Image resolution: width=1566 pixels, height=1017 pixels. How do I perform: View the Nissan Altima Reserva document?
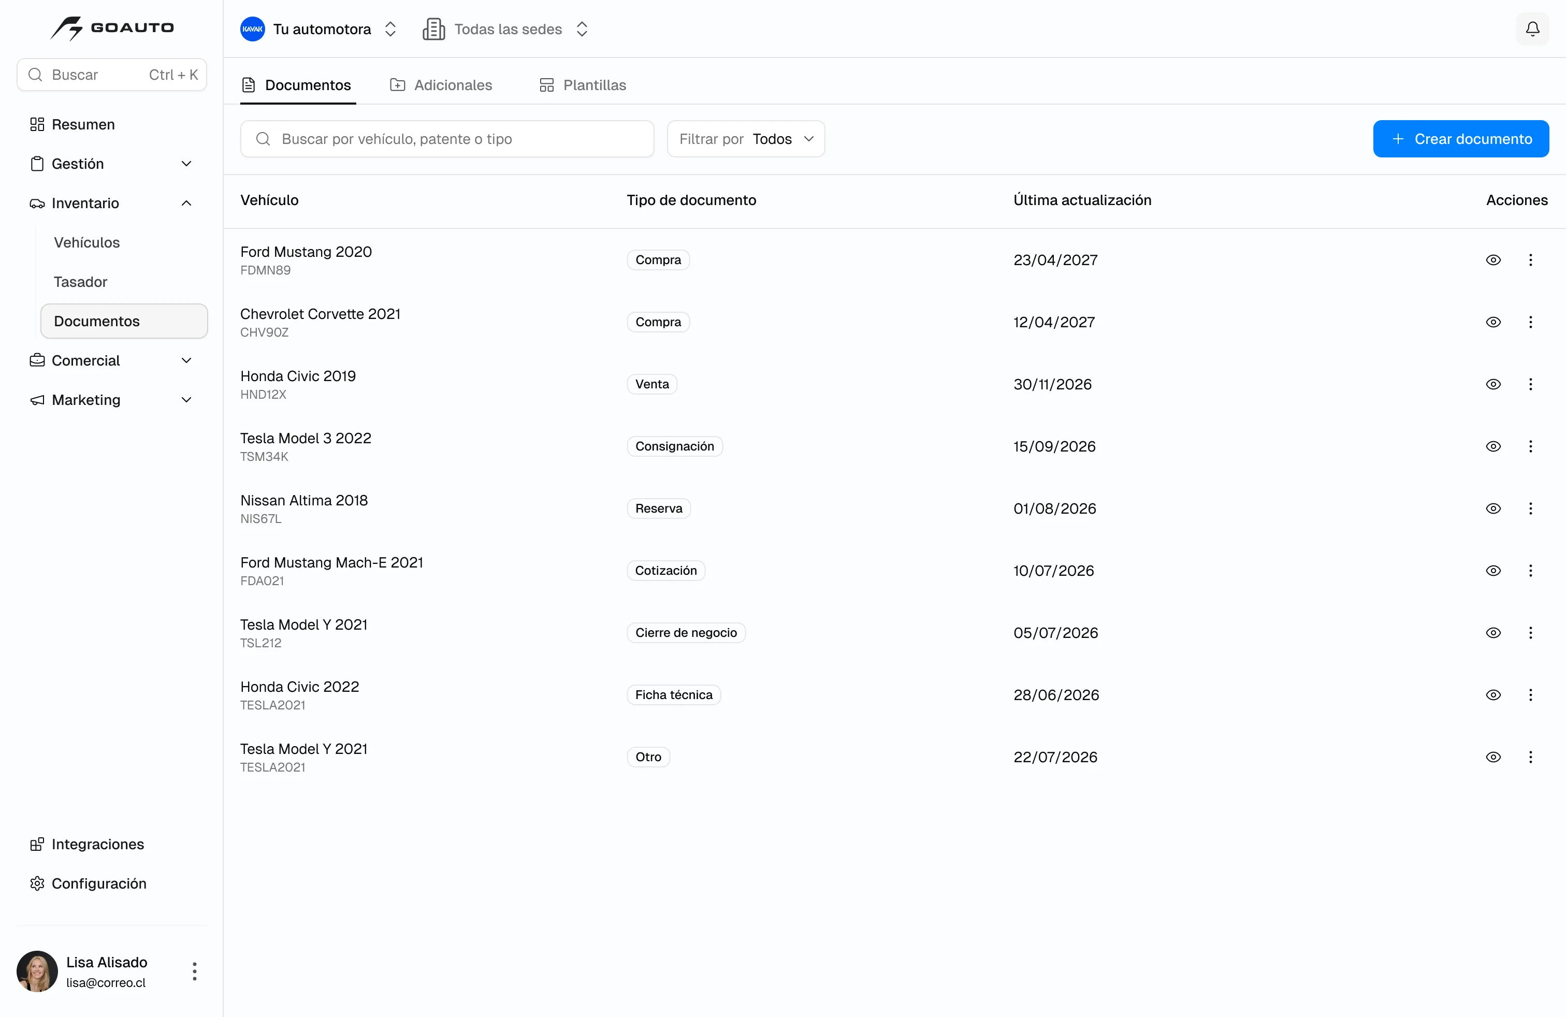click(x=1493, y=508)
